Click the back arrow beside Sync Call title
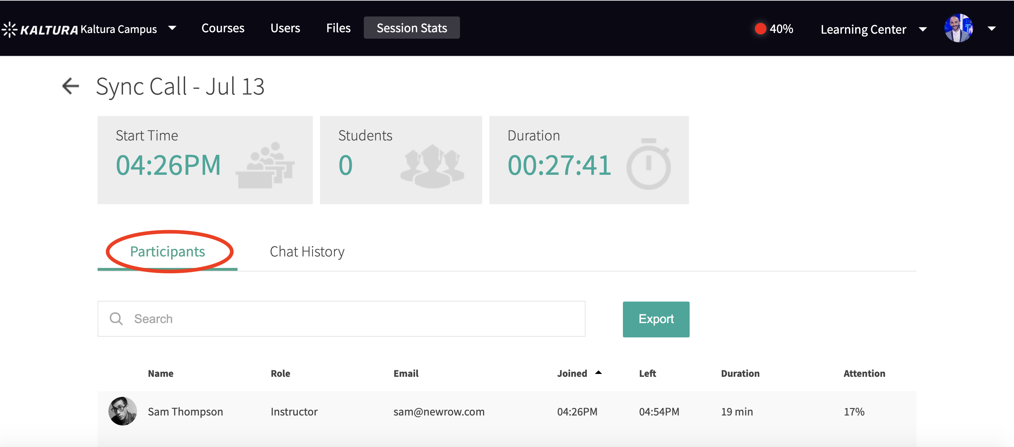The image size is (1014, 447). click(71, 86)
